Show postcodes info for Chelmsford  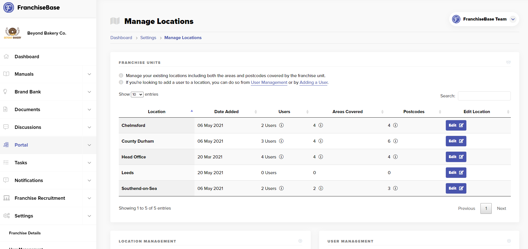(x=395, y=125)
